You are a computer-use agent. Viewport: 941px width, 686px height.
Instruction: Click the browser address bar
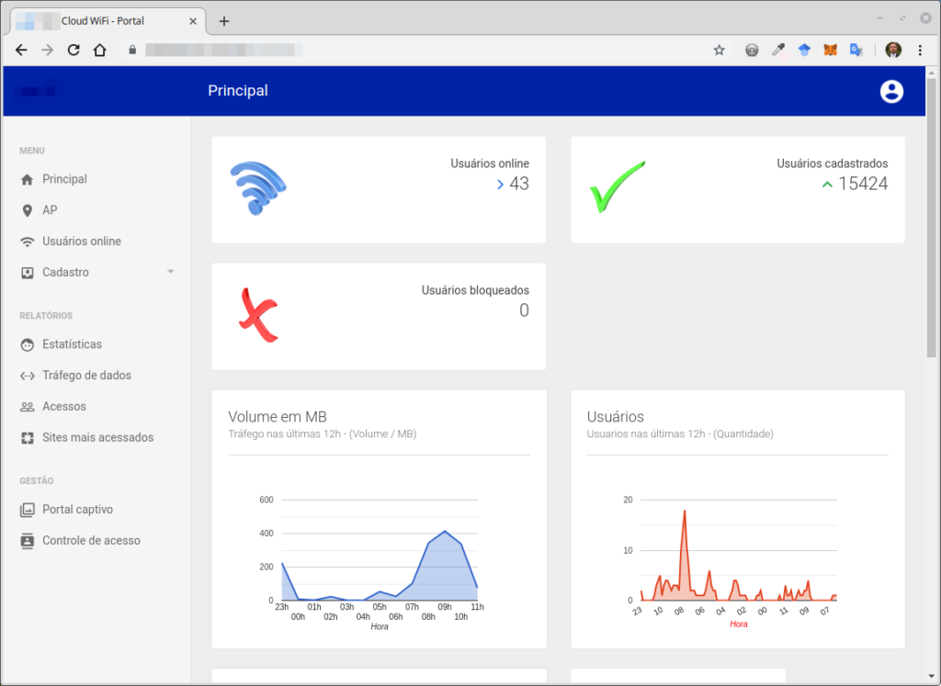click(414, 51)
